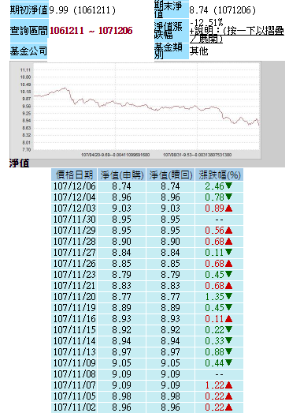Click the date cell 107/12/03
Viewport: 289px width, 413px height.
coord(74,208)
